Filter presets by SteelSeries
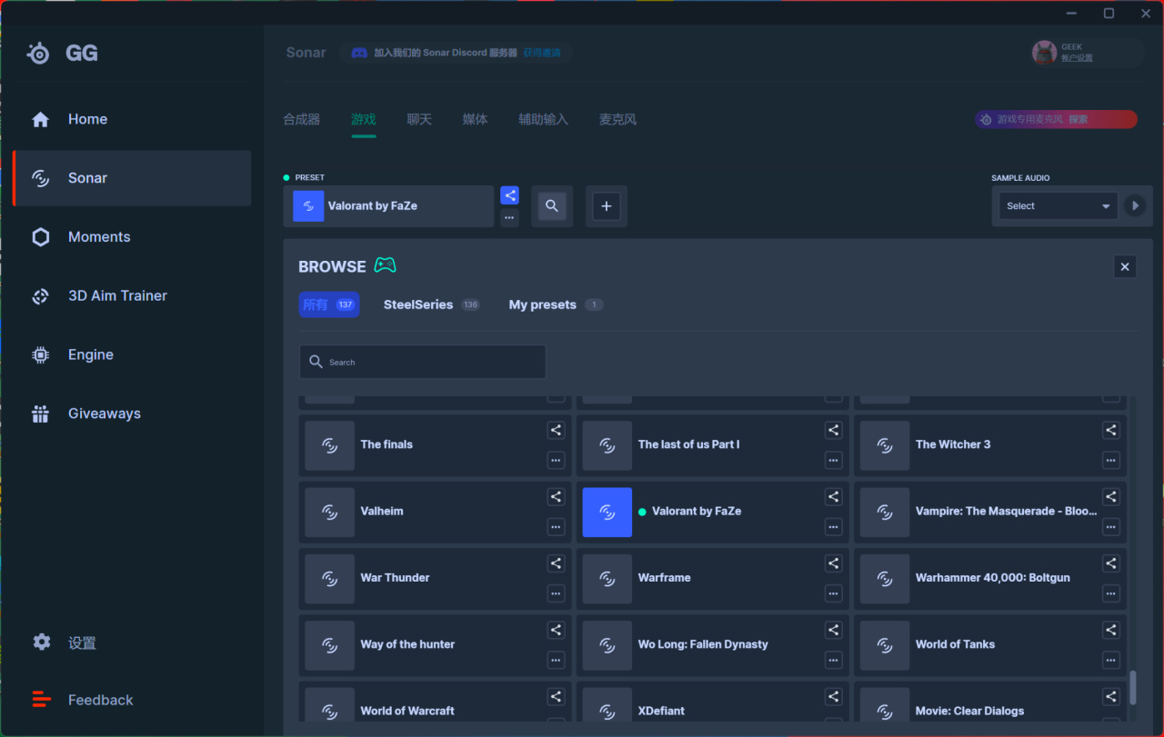1164x737 pixels. [x=432, y=304]
